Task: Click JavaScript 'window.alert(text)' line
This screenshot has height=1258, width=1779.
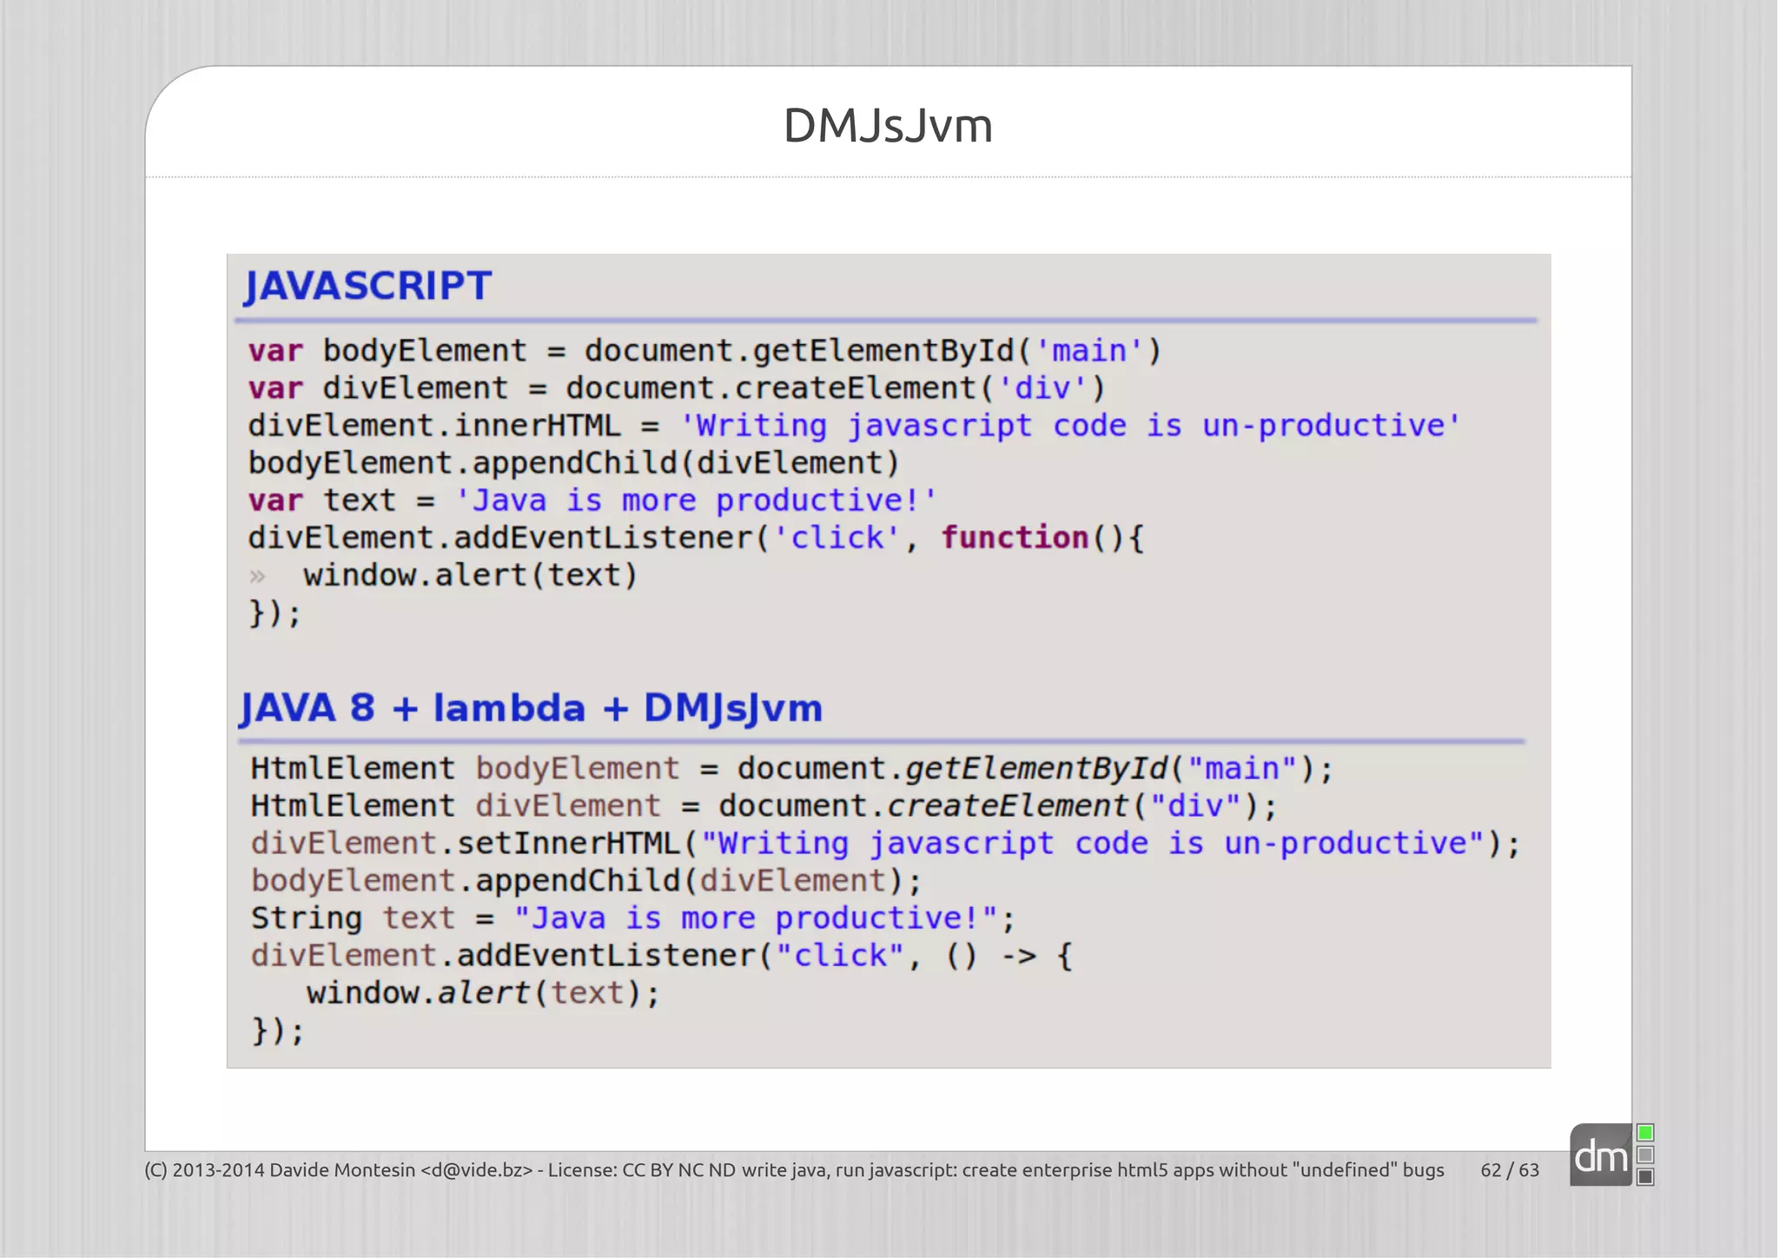Action: [x=470, y=575]
